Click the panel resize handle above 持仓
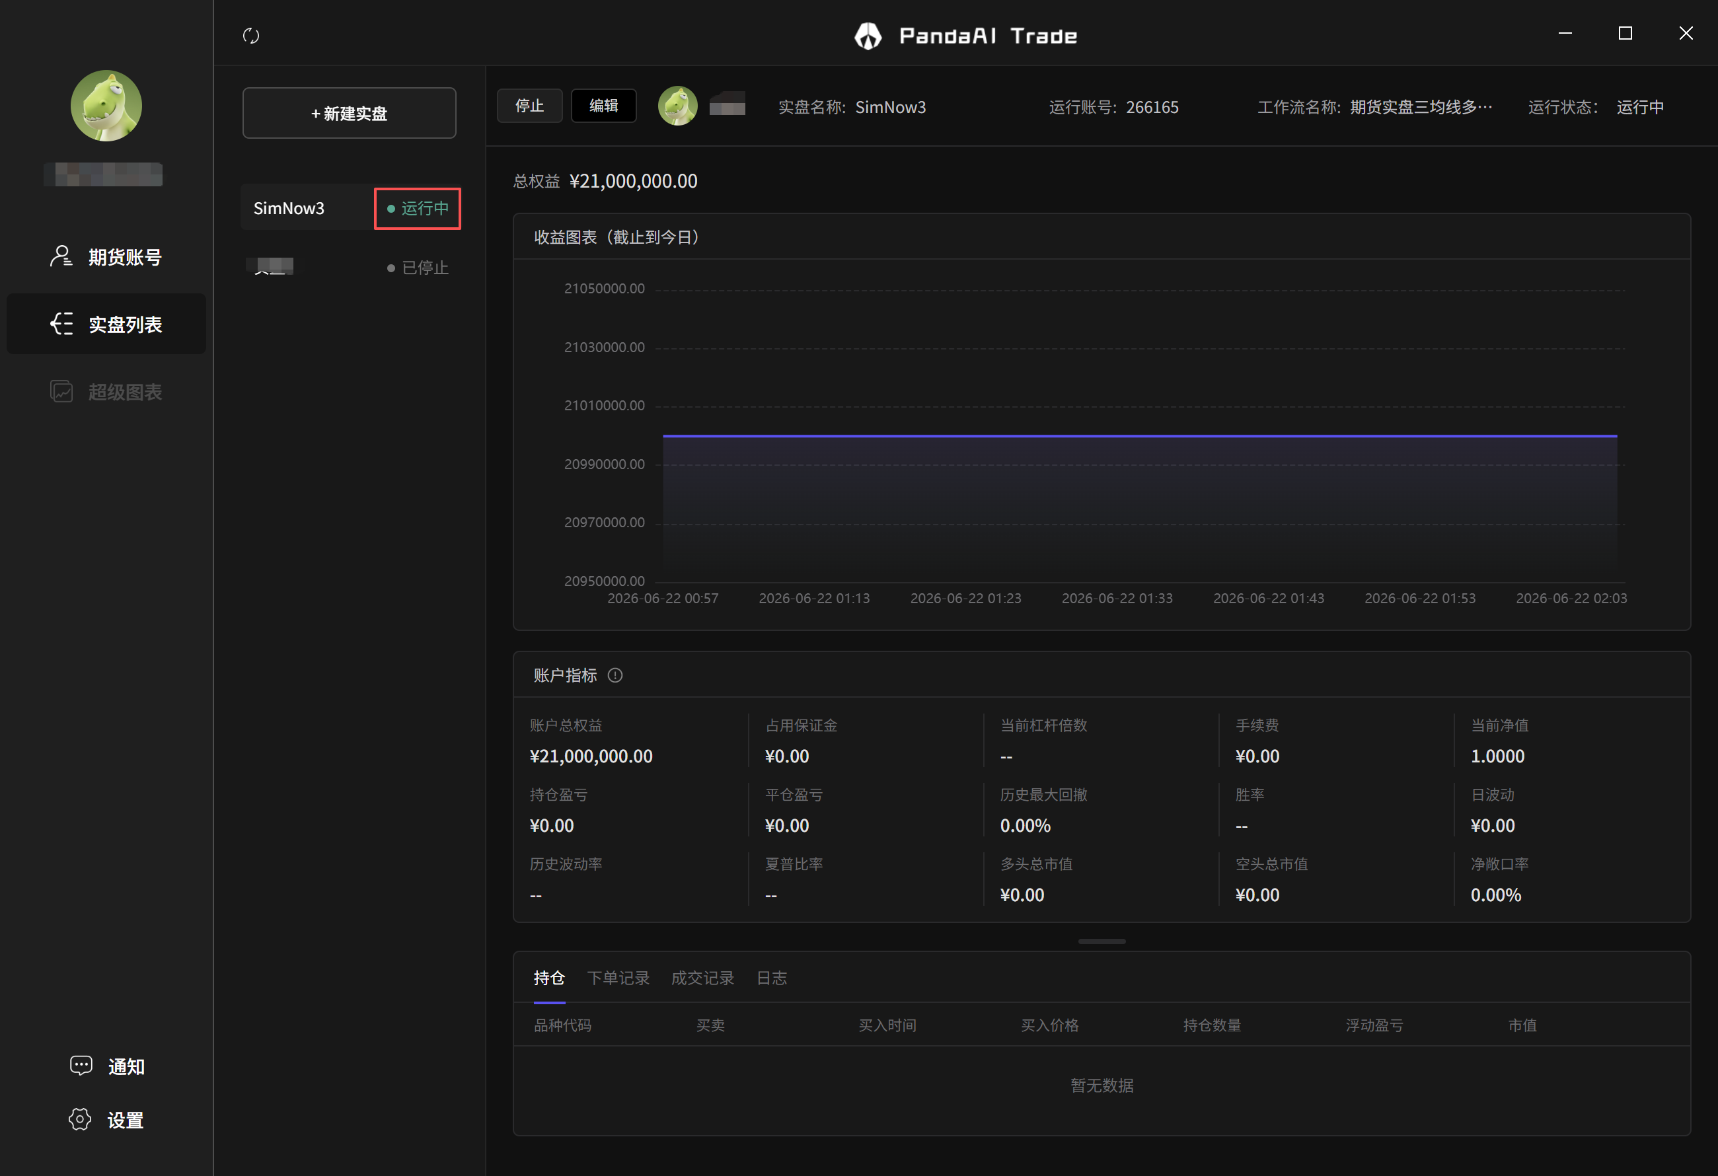1718x1176 pixels. point(1102,941)
